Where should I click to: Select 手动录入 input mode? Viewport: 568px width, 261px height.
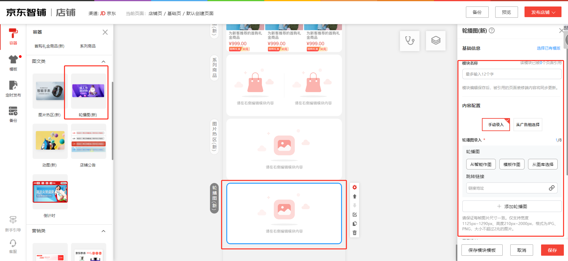[x=496, y=125]
